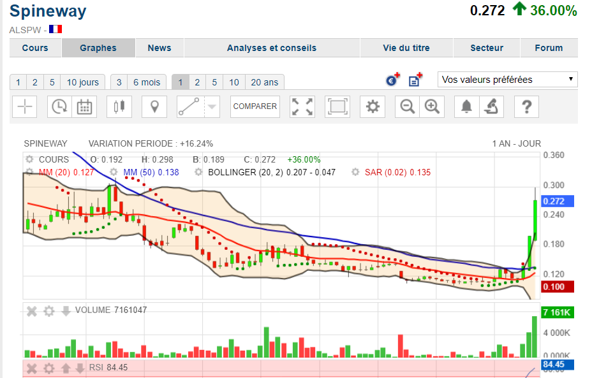Zoom in on the chart

(x=432, y=106)
